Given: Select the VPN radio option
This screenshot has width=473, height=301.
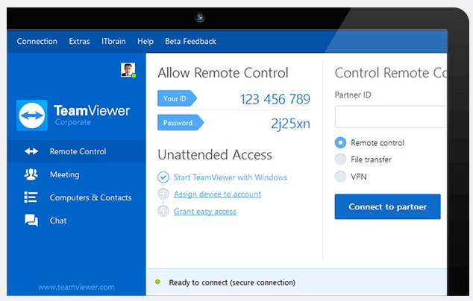Looking at the screenshot, I should (x=340, y=177).
